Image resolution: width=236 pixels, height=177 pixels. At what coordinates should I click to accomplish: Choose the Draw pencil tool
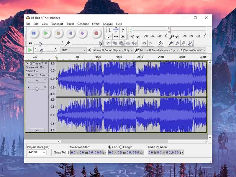(123, 30)
